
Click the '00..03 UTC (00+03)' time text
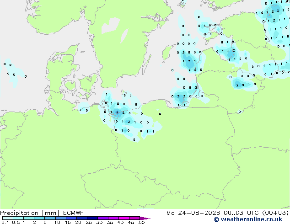256,213
